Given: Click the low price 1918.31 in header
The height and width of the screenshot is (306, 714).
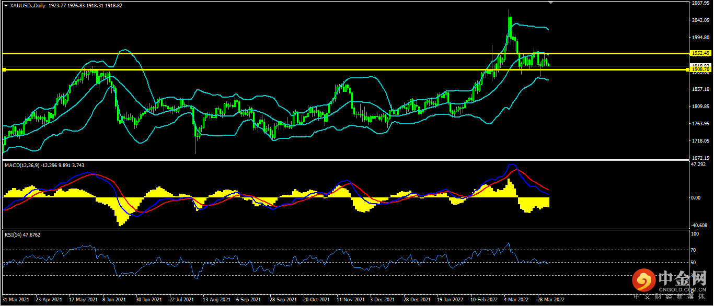Looking at the screenshot, I should (95, 5).
